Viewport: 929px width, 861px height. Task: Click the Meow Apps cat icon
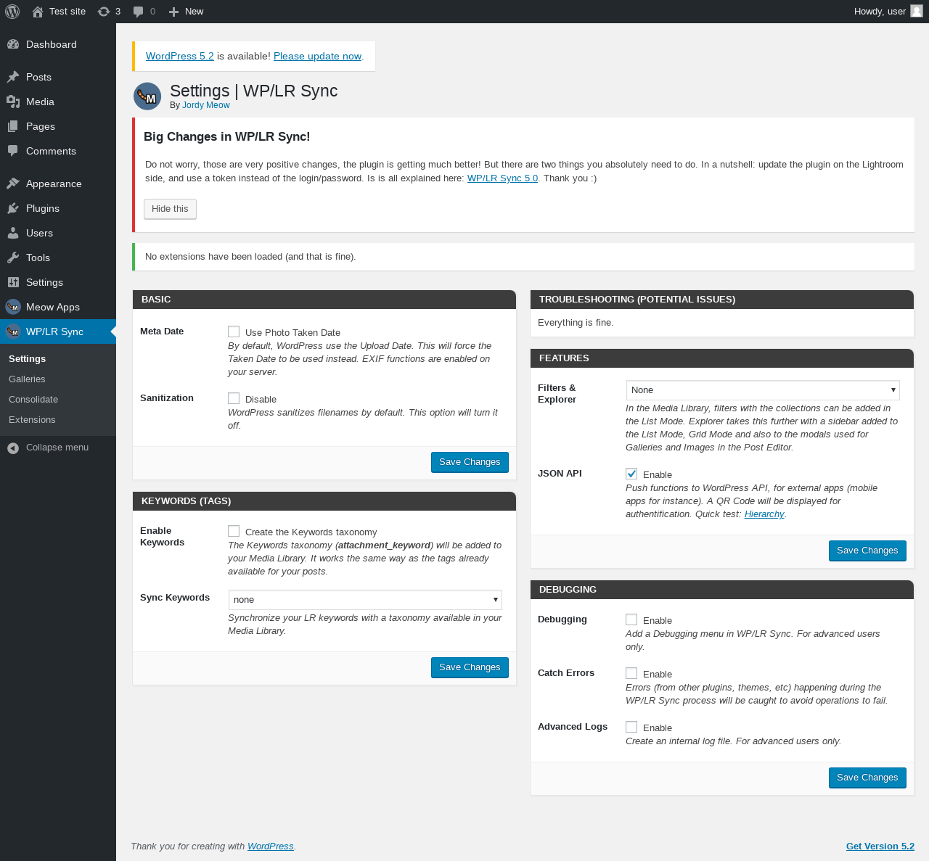[13, 307]
